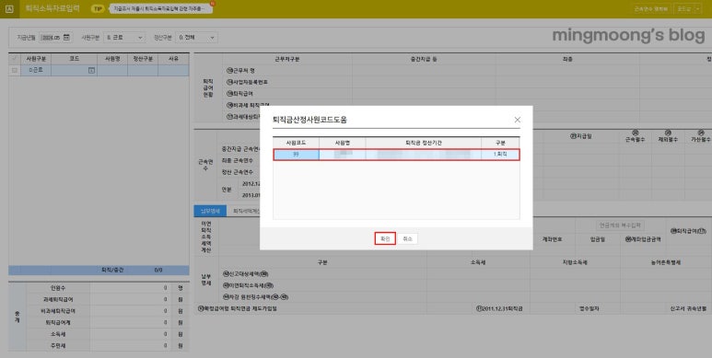712x358 pixels.
Task: Select employee code 99 in dialog table
Action: [x=296, y=155]
